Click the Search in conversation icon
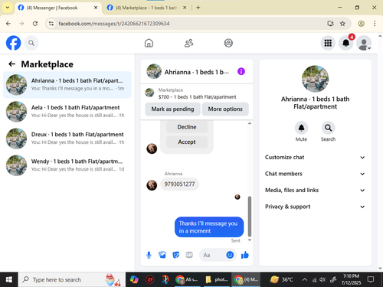The width and height of the screenshot is (383, 287). 328,128
